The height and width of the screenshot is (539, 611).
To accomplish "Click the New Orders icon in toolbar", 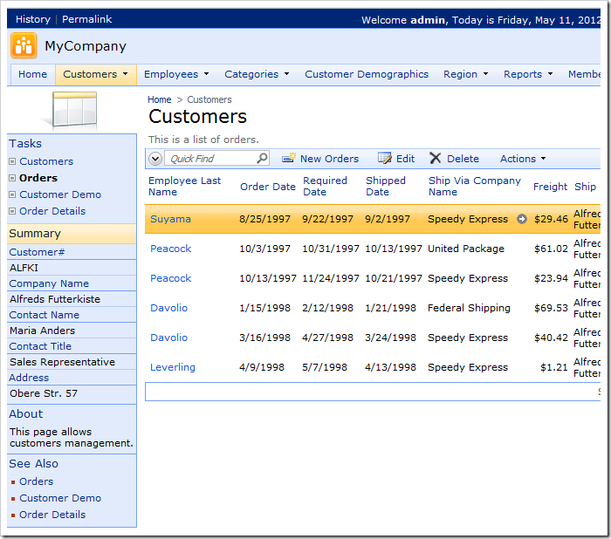I will pyautogui.click(x=288, y=159).
